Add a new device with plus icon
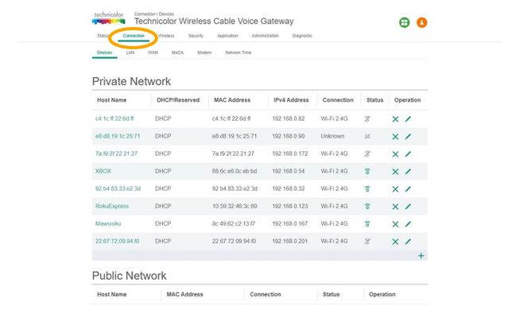The image size is (515, 329). click(420, 255)
